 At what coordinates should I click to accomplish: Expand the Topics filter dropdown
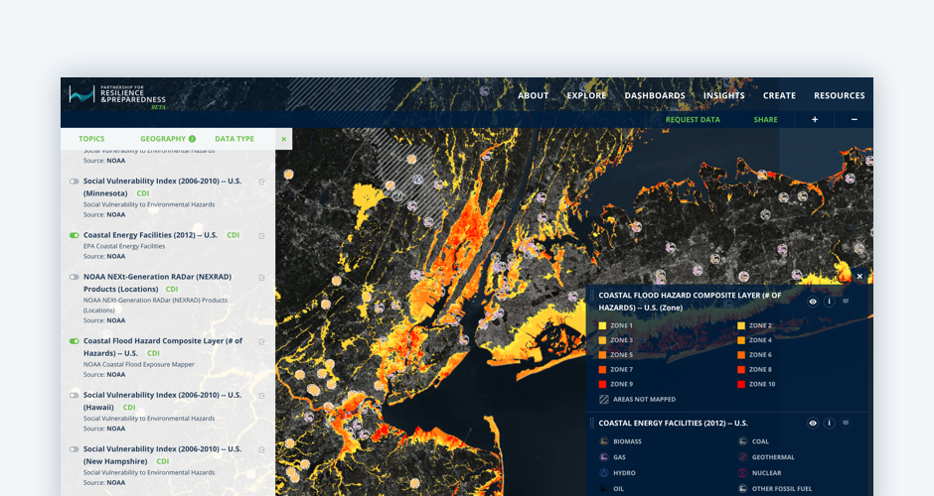point(91,139)
